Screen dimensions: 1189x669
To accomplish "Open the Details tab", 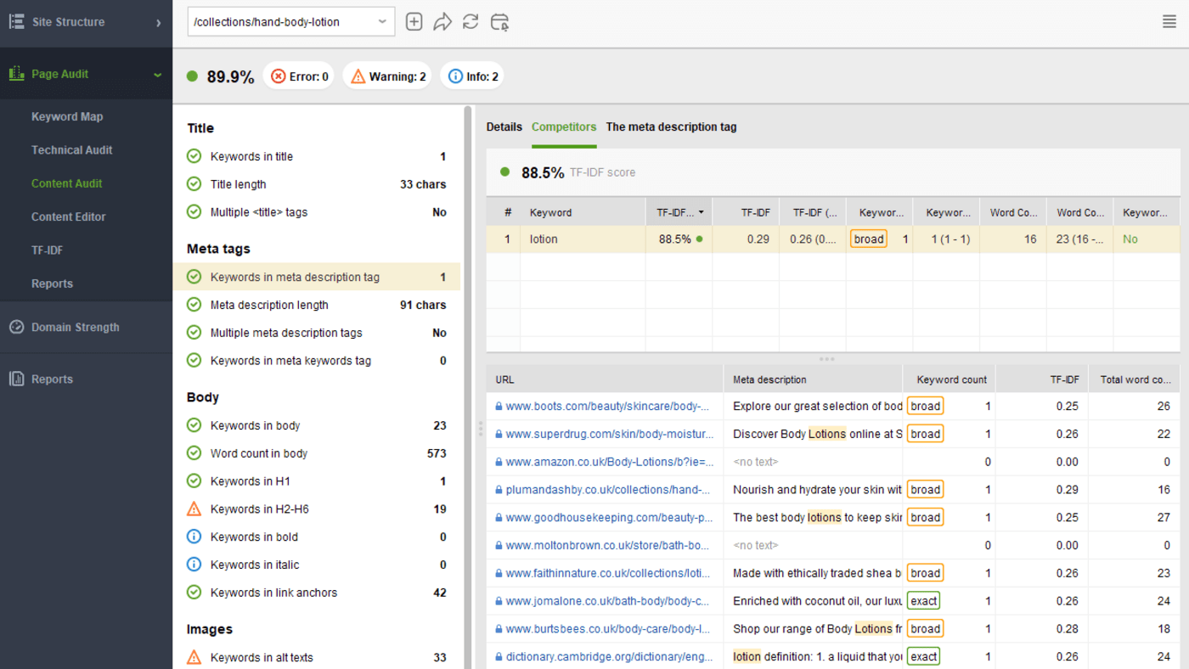I will (504, 126).
